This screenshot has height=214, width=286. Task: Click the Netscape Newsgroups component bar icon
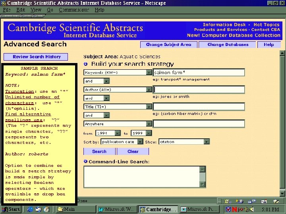pos(252,201)
